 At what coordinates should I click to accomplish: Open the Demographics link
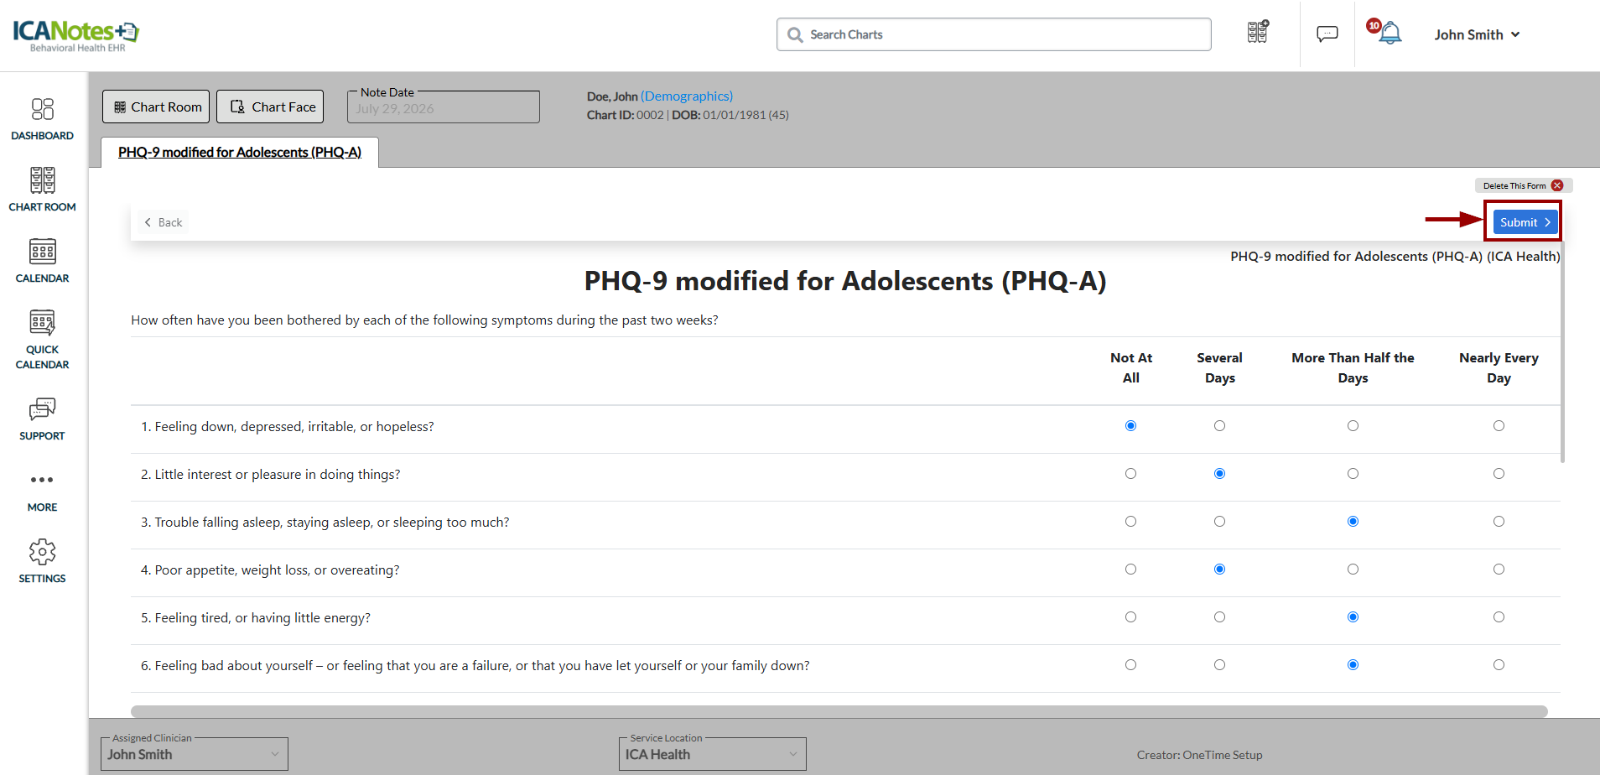(x=687, y=96)
